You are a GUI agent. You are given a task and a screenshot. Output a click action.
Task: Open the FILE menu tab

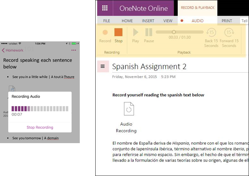tap(106, 21)
